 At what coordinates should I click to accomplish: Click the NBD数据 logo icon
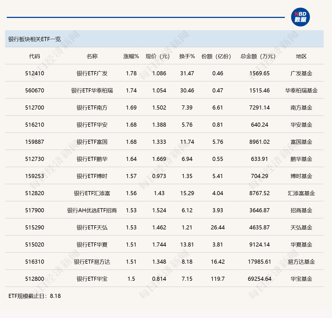[x=300, y=17]
